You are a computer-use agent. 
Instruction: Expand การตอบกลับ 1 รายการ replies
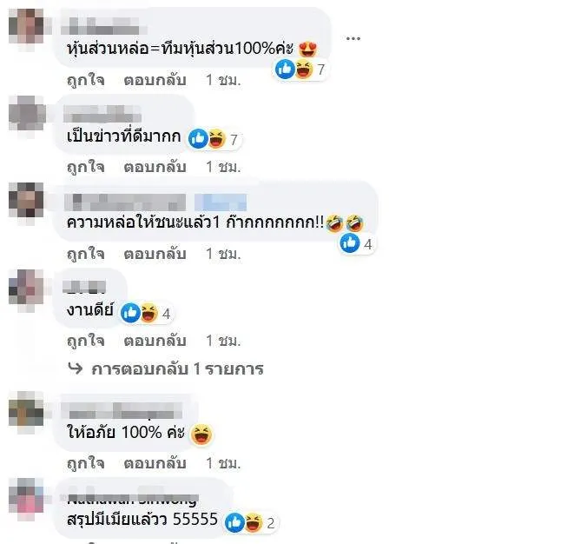[177, 369]
